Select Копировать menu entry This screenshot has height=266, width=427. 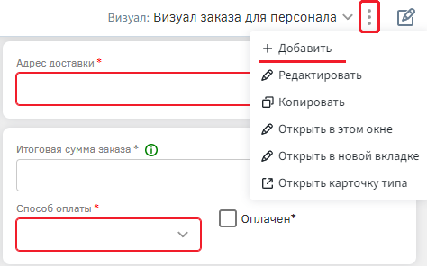(x=311, y=102)
